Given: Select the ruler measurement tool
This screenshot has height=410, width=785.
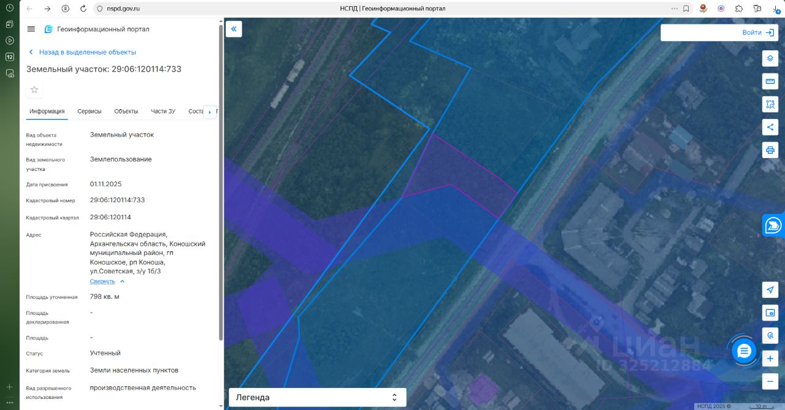Looking at the screenshot, I should [x=770, y=81].
